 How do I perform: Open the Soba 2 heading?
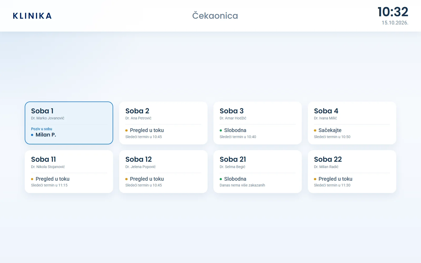coord(137,111)
